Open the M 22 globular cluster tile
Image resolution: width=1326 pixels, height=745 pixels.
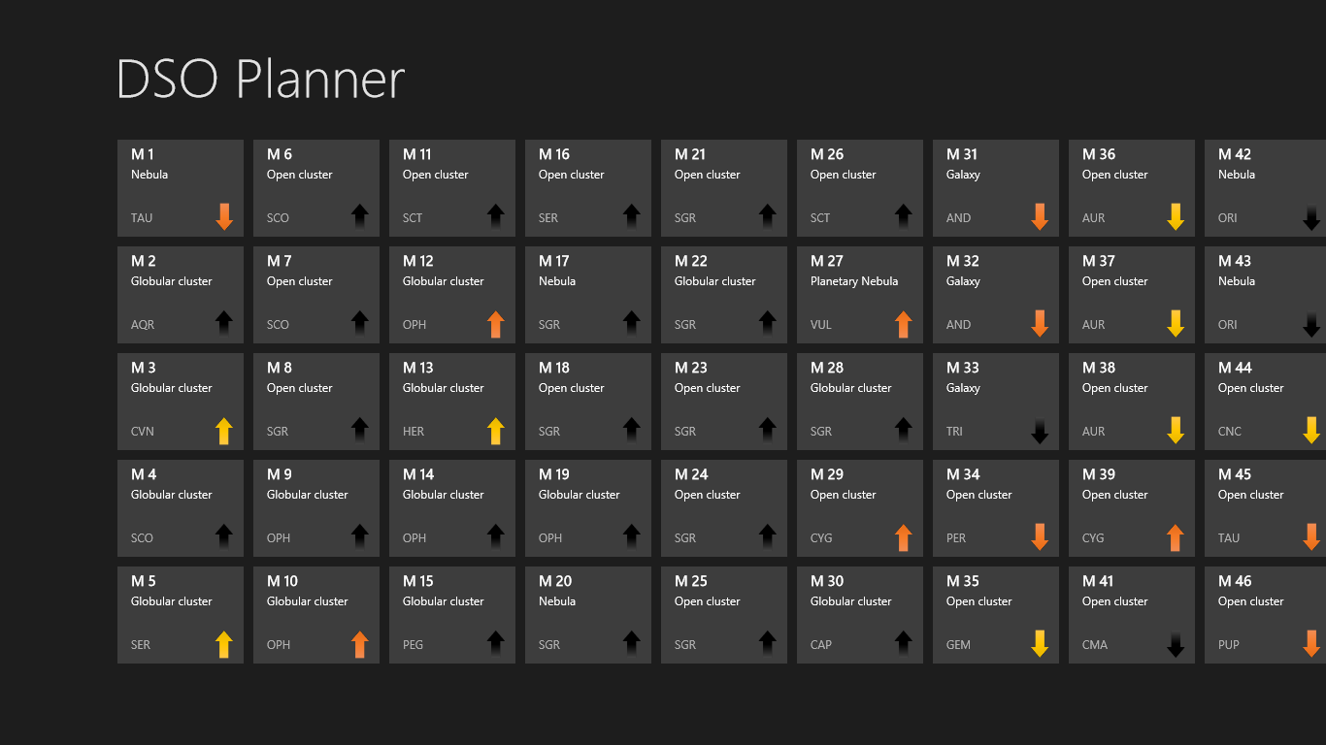(x=723, y=294)
